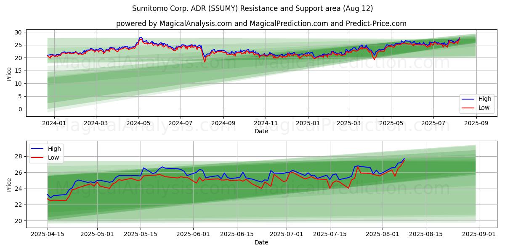Click the top chart y-axis value '30'
The height and width of the screenshot is (252, 505).
click(18, 32)
